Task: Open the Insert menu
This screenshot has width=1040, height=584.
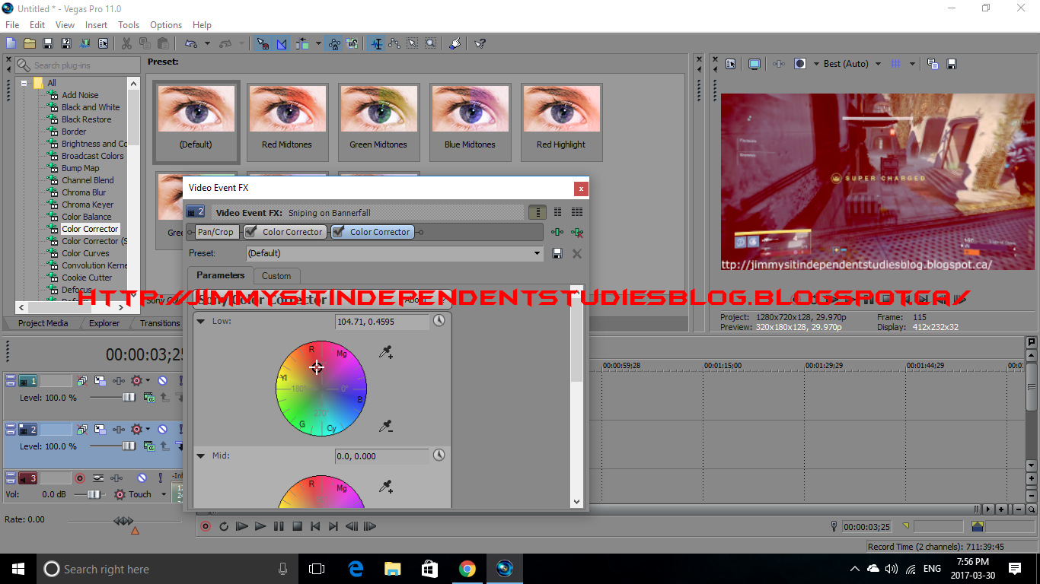Action: tap(96, 25)
